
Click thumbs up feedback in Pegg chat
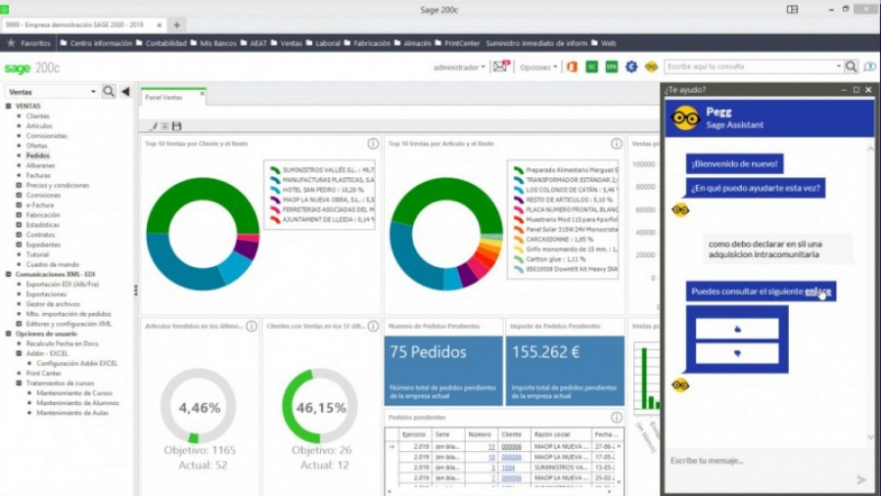(737, 329)
